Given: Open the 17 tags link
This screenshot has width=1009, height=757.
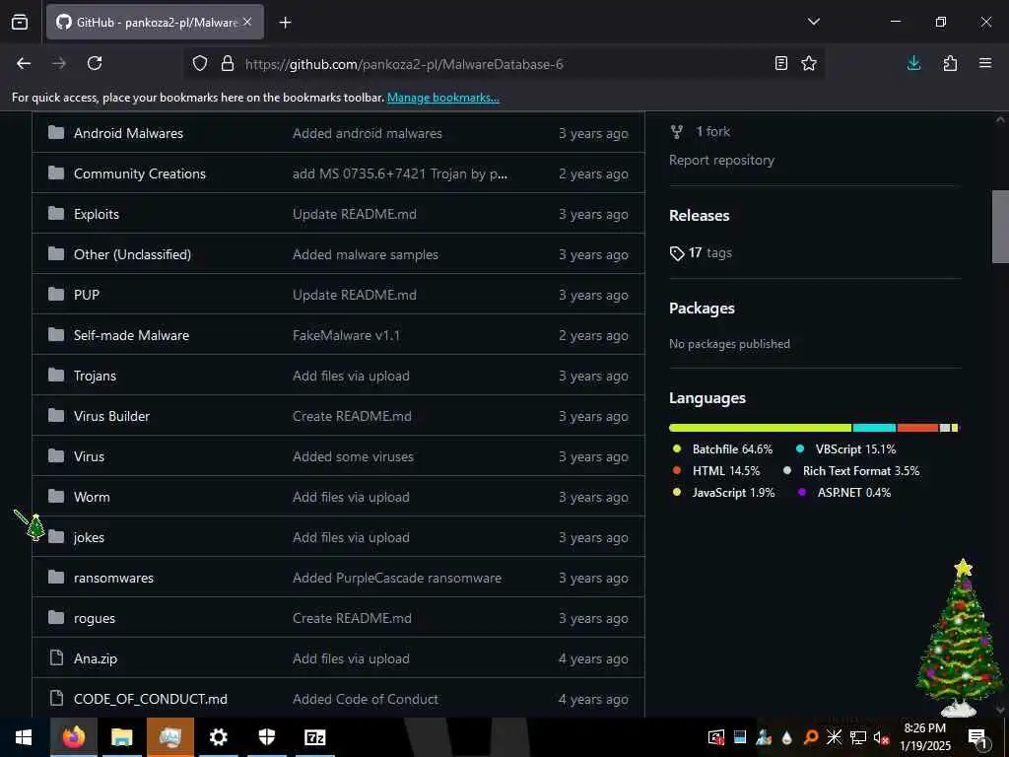Looking at the screenshot, I should pyautogui.click(x=701, y=253).
